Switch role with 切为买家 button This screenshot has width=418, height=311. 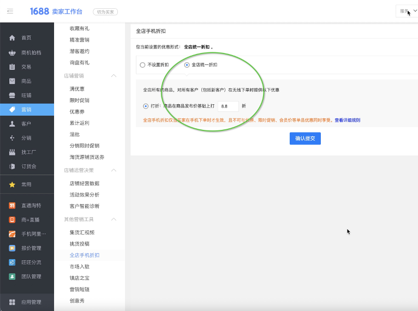(105, 12)
